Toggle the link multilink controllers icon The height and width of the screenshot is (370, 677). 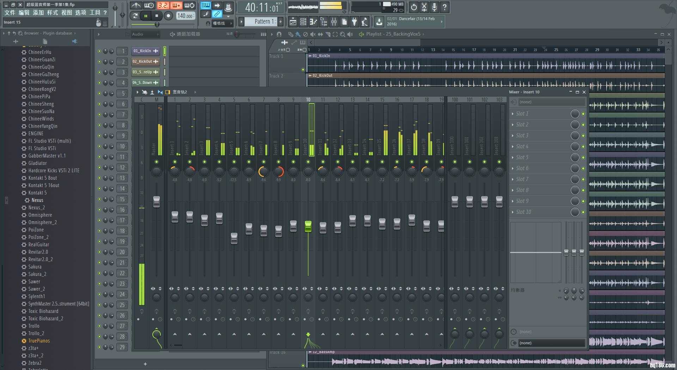tap(217, 14)
